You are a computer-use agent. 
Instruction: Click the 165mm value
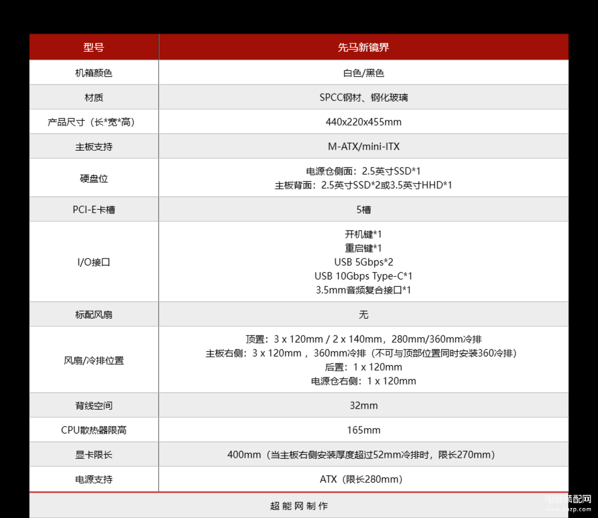(363, 430)
